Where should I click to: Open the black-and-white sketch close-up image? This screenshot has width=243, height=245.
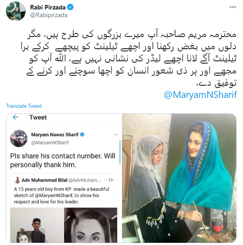[x=91, y=225]
